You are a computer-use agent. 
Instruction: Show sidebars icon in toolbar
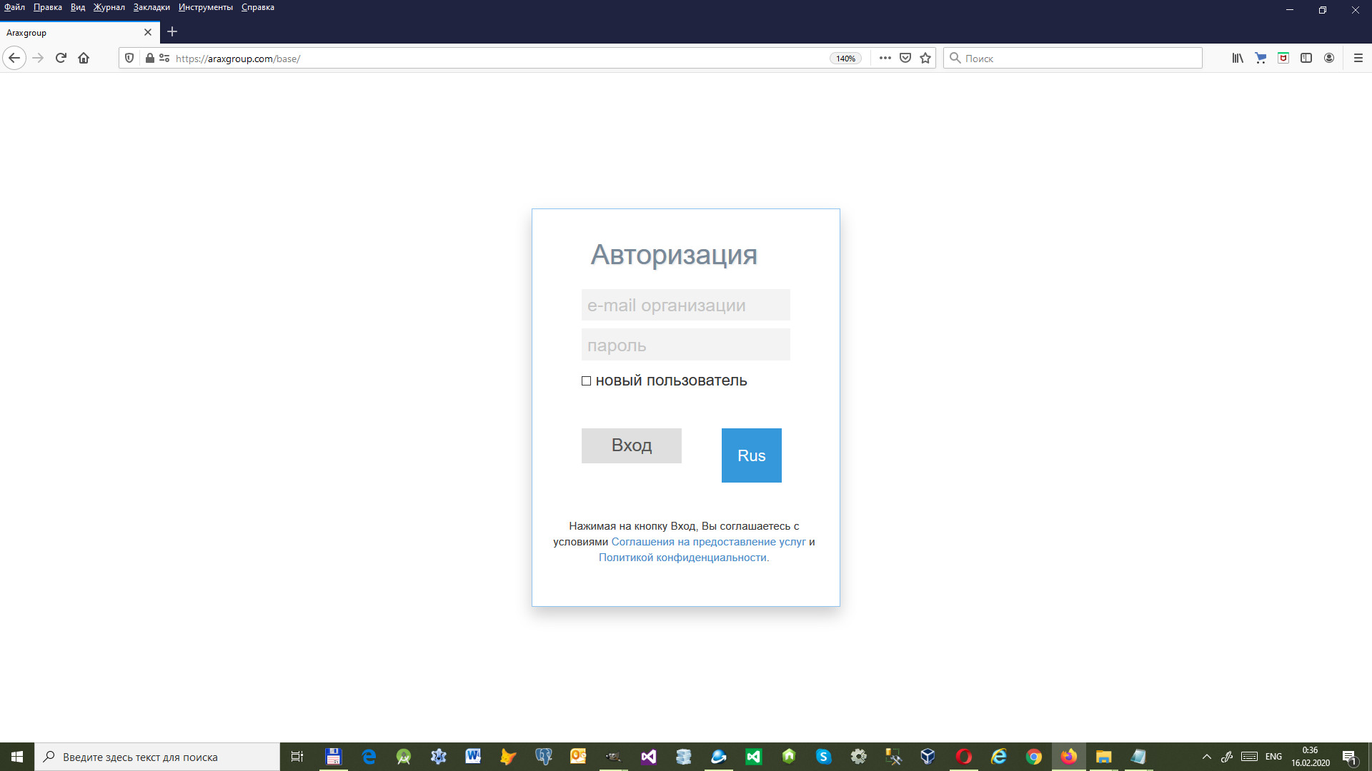(1306, 59)
